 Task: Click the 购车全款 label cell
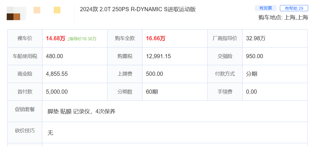click(125, 38)
